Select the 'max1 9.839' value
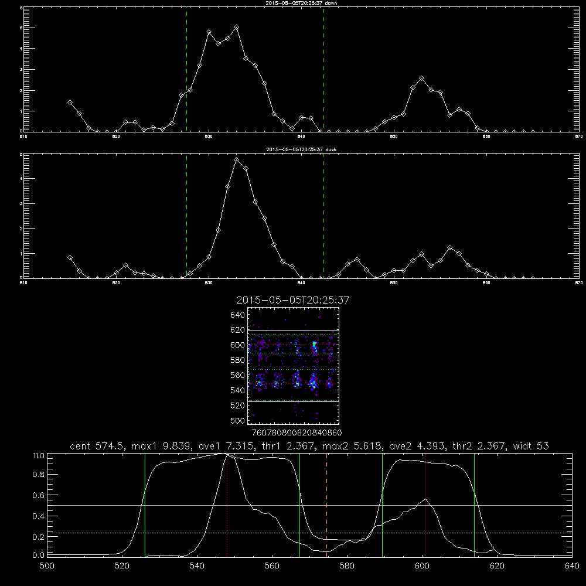Image resolution: width=586 pixels, height=586 pixels. 162,446
